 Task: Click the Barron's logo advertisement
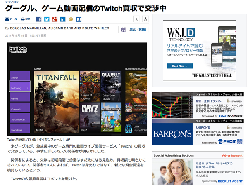pyautogui.click(x=167, y=133)
